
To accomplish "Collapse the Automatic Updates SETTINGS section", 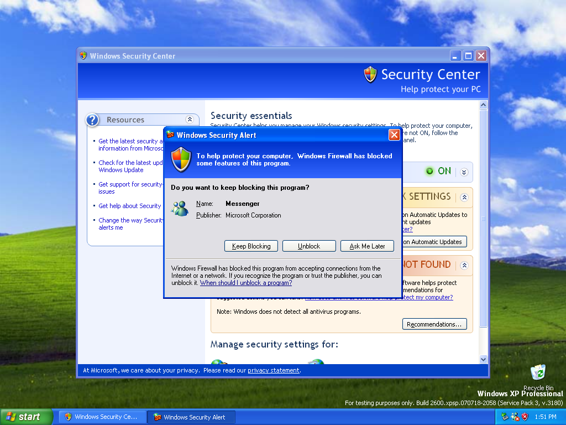I will [464, 198].
